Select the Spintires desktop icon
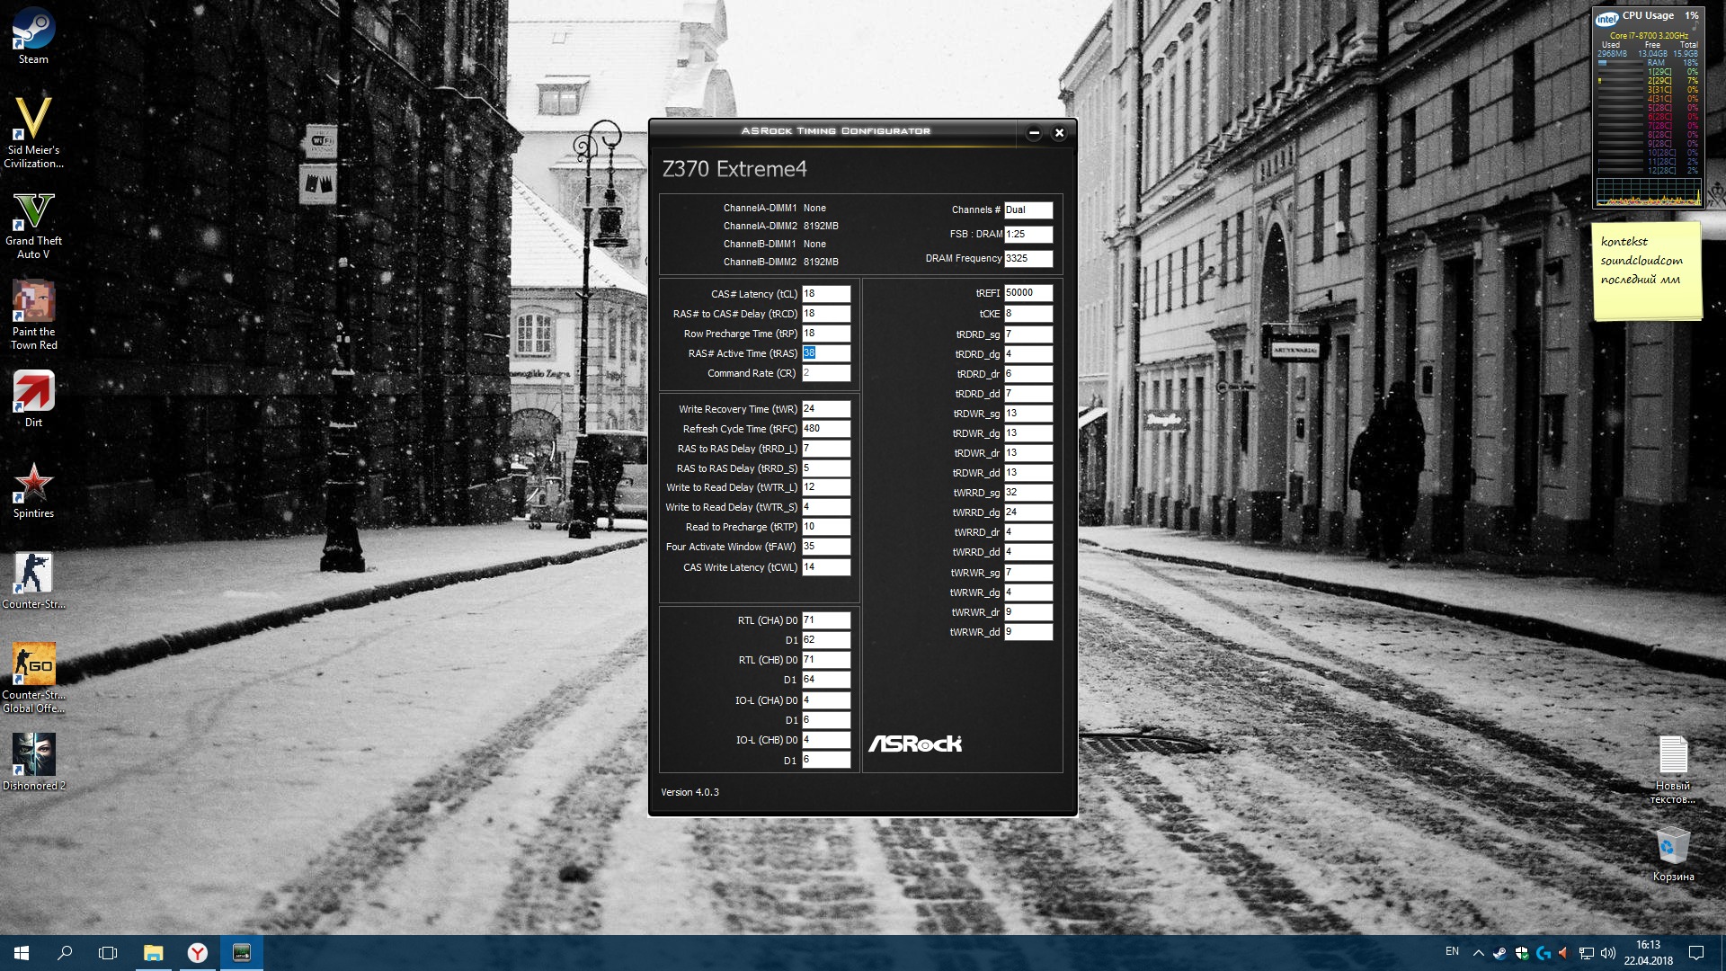 (33, 484)
